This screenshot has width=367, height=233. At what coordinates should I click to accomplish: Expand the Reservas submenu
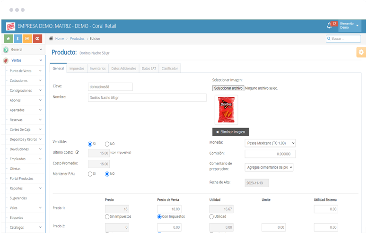(x=40, y=120)
